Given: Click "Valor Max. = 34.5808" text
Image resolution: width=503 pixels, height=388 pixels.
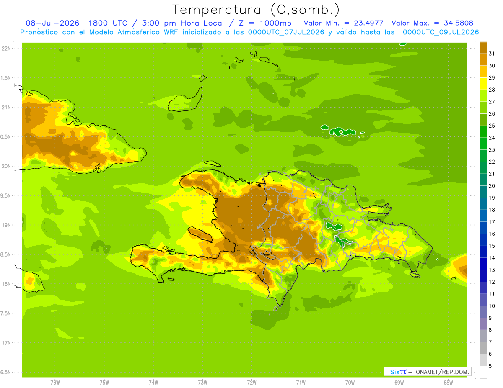Looking at the screenshot, I should pos(432,23).
